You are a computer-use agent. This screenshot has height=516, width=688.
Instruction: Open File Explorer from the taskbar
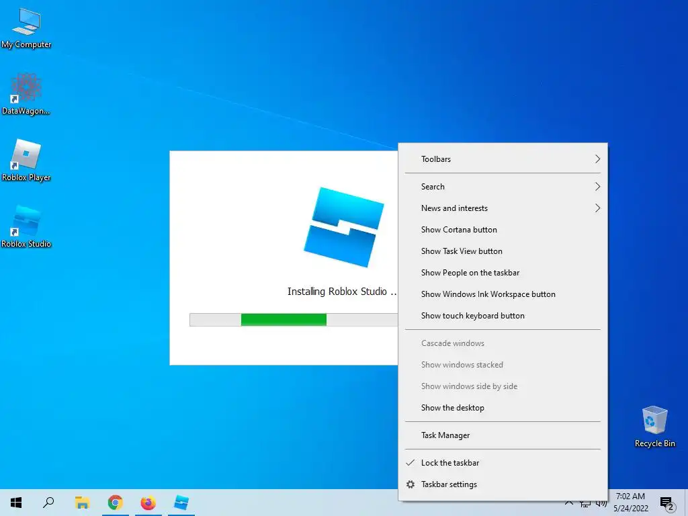[x=82, y=503]
